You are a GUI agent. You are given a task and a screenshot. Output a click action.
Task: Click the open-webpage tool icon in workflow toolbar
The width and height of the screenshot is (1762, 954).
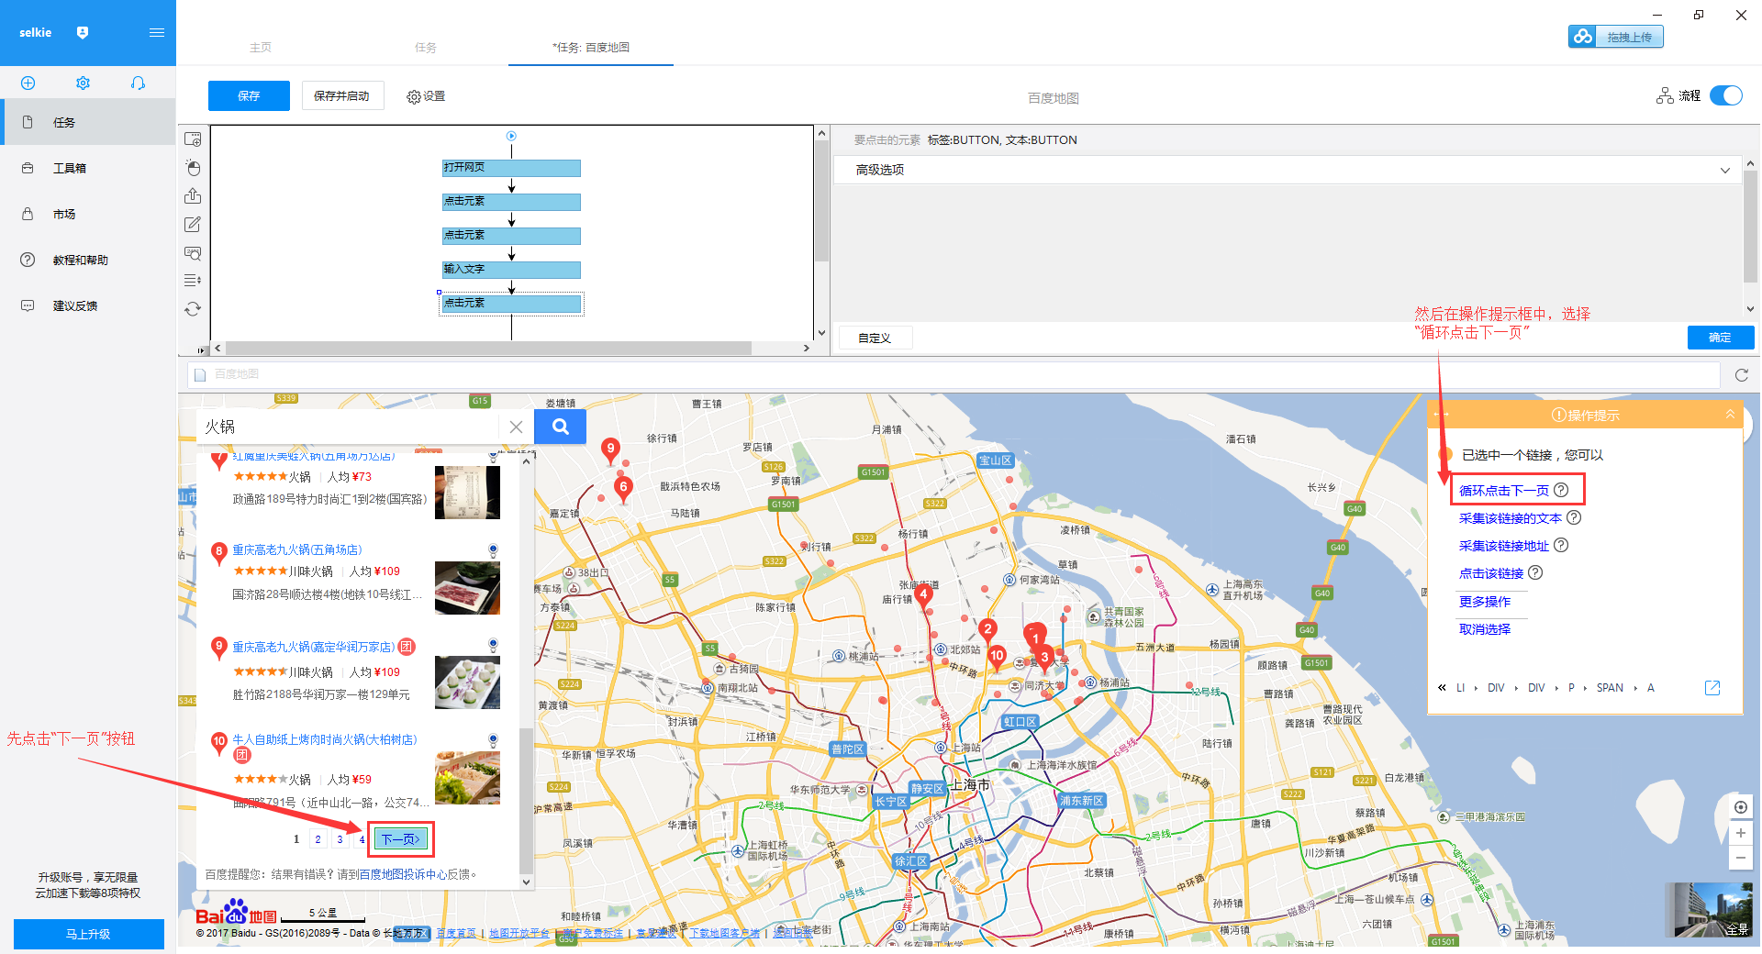point(193,139)
